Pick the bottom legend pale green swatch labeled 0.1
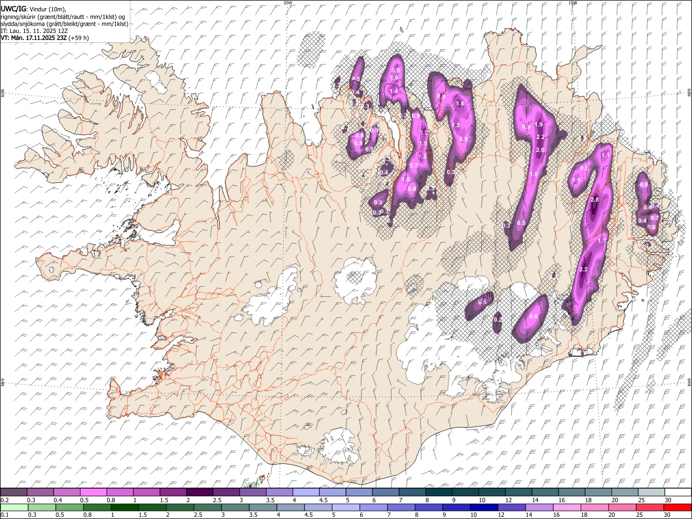The height and width of the screenshot is (519, 692). 15,507
